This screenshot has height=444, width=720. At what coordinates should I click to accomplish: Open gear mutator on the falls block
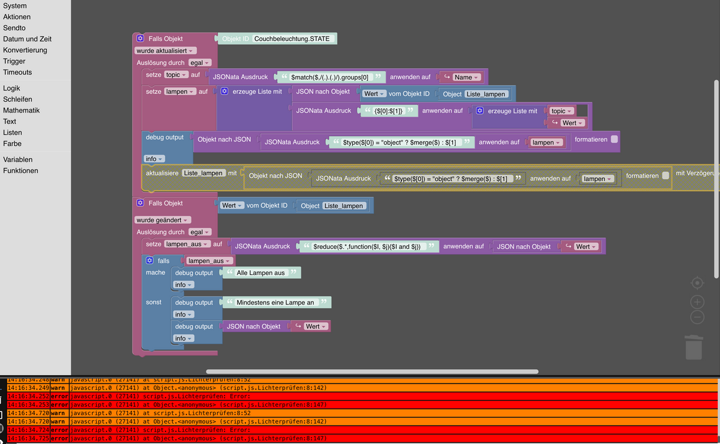point(150,261)
